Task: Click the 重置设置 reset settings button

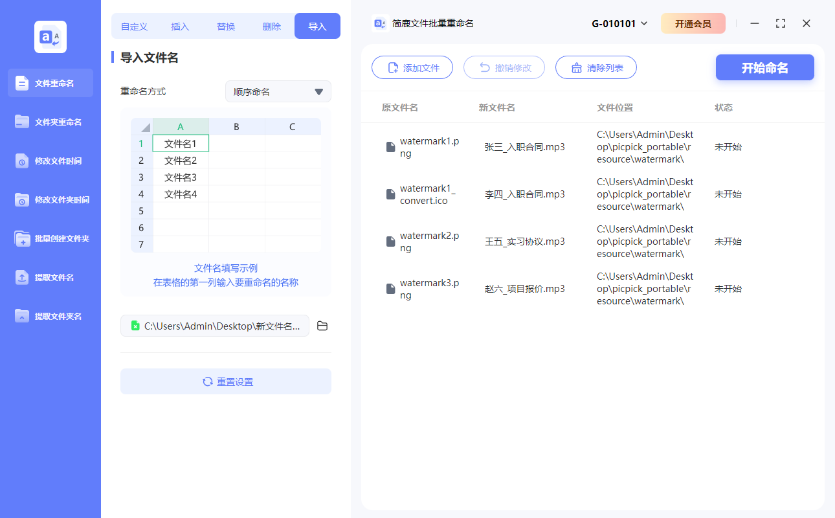Action: [225, 381]
